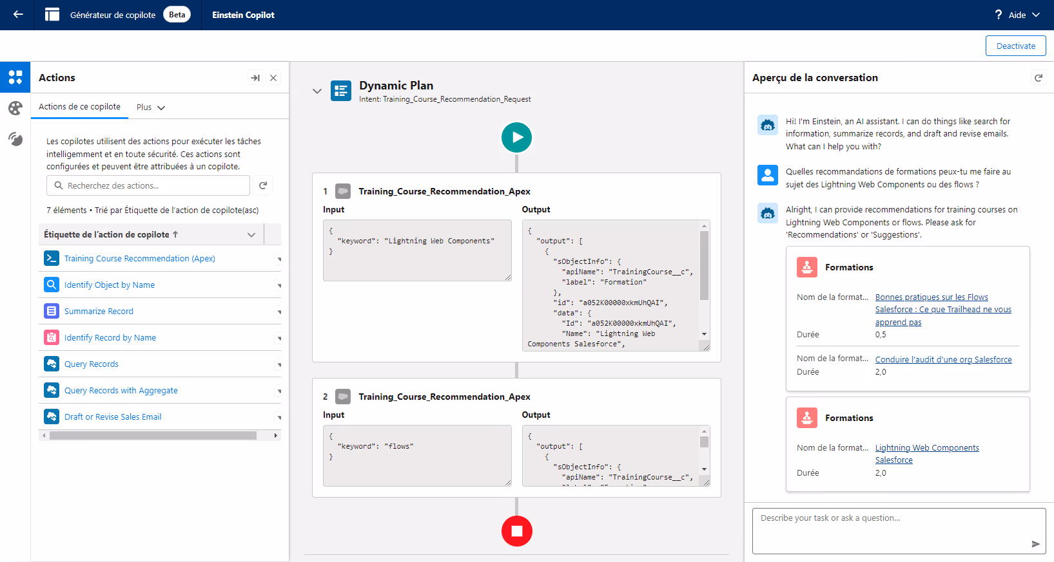Open row menu for Identify Record by Name

[x=279, y=338]
